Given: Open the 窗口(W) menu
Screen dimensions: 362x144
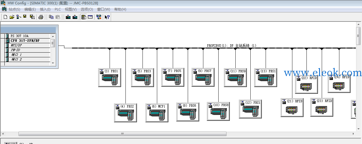Looking at the screenshot, I should coord(104,9).
